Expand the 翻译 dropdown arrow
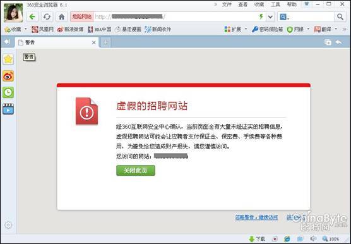 [336, 29]
